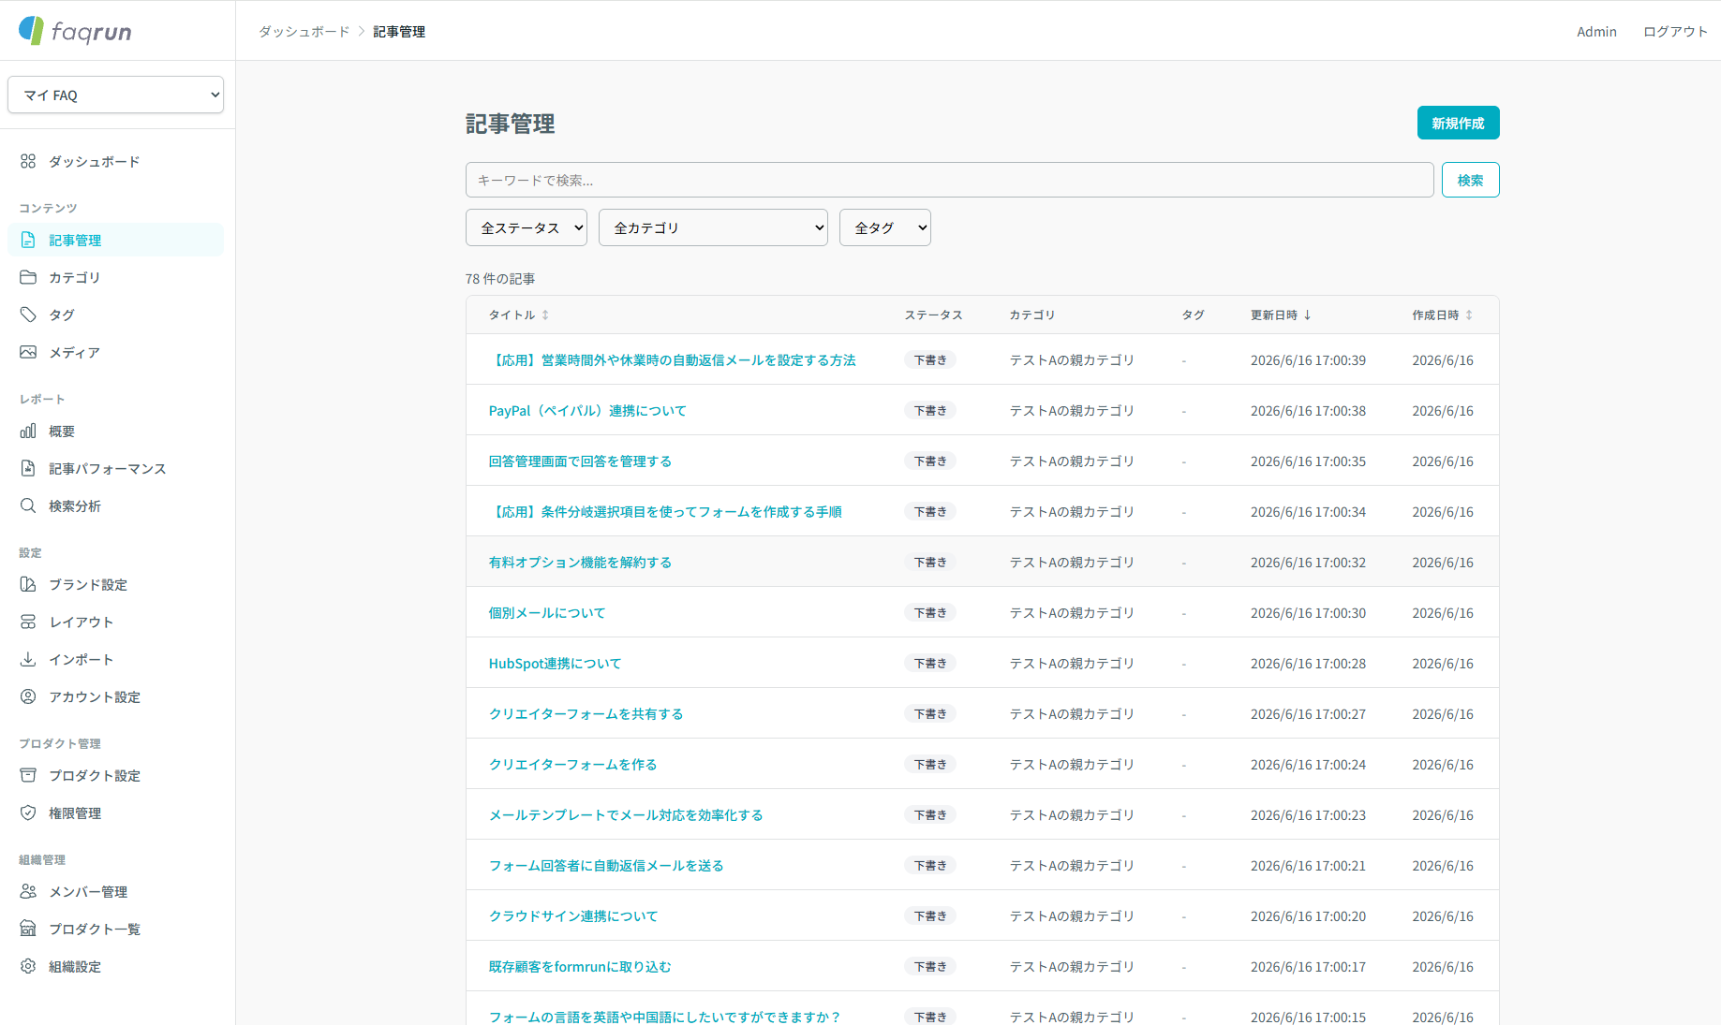Open the 全ステータス filter dropdown
The width and height of the screenshot is (1721, 1025).
(x=527, y=227)
